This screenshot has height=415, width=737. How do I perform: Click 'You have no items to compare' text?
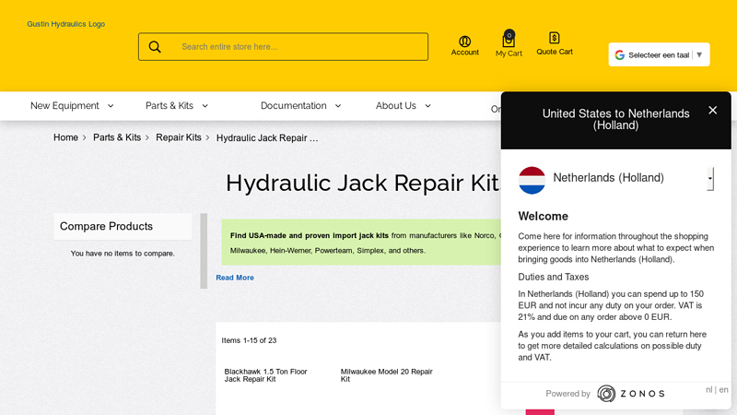tap(123, 253)
